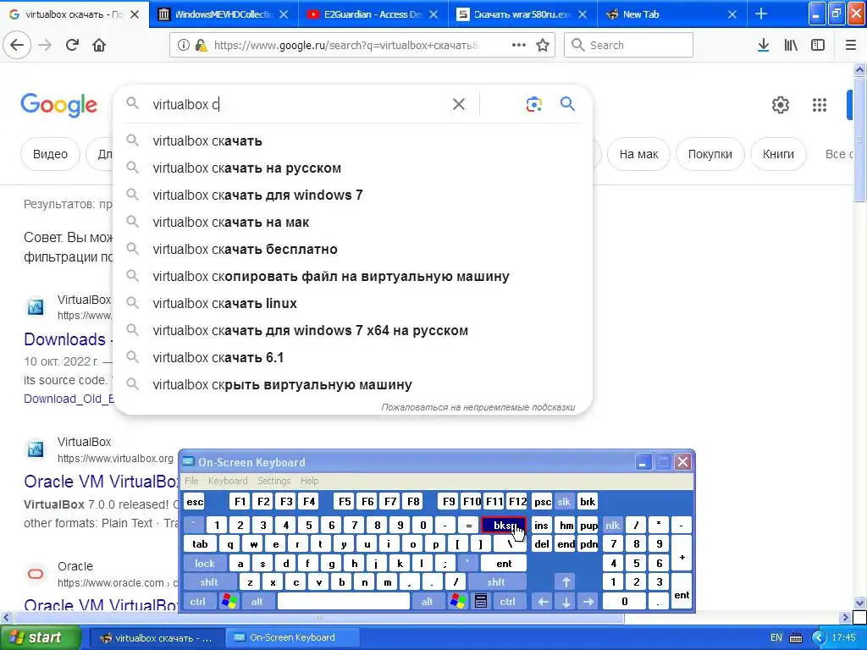This screenshot has height=650, width=867.
Task: Open the Windows start menu
Action: pyautogui.click(x=40, y=638)
